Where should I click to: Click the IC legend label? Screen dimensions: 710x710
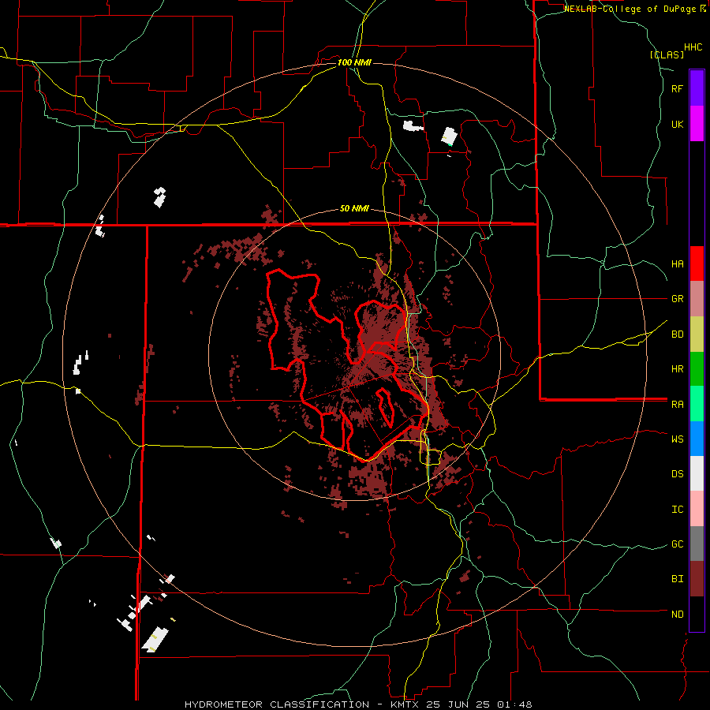point(677,510)
